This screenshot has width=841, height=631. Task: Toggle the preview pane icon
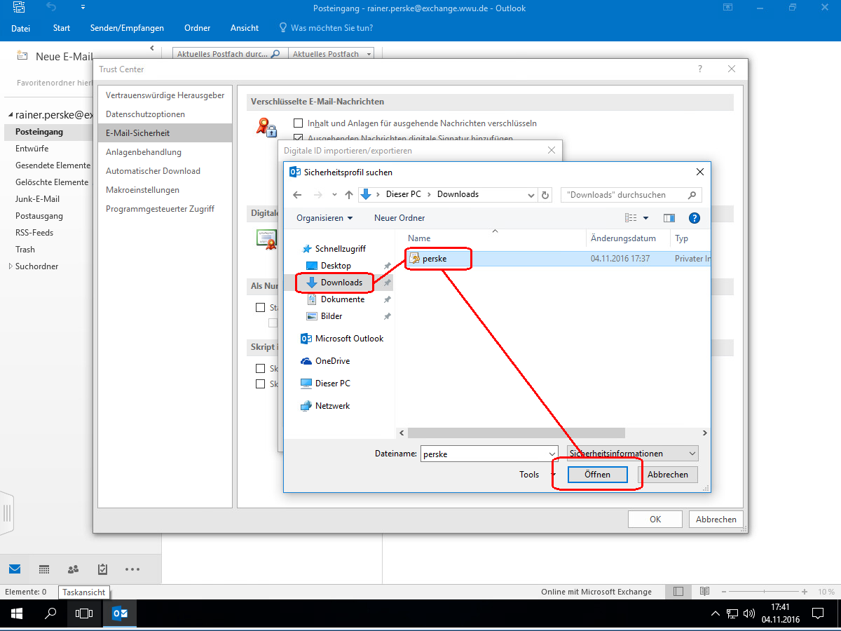[669, 218]
